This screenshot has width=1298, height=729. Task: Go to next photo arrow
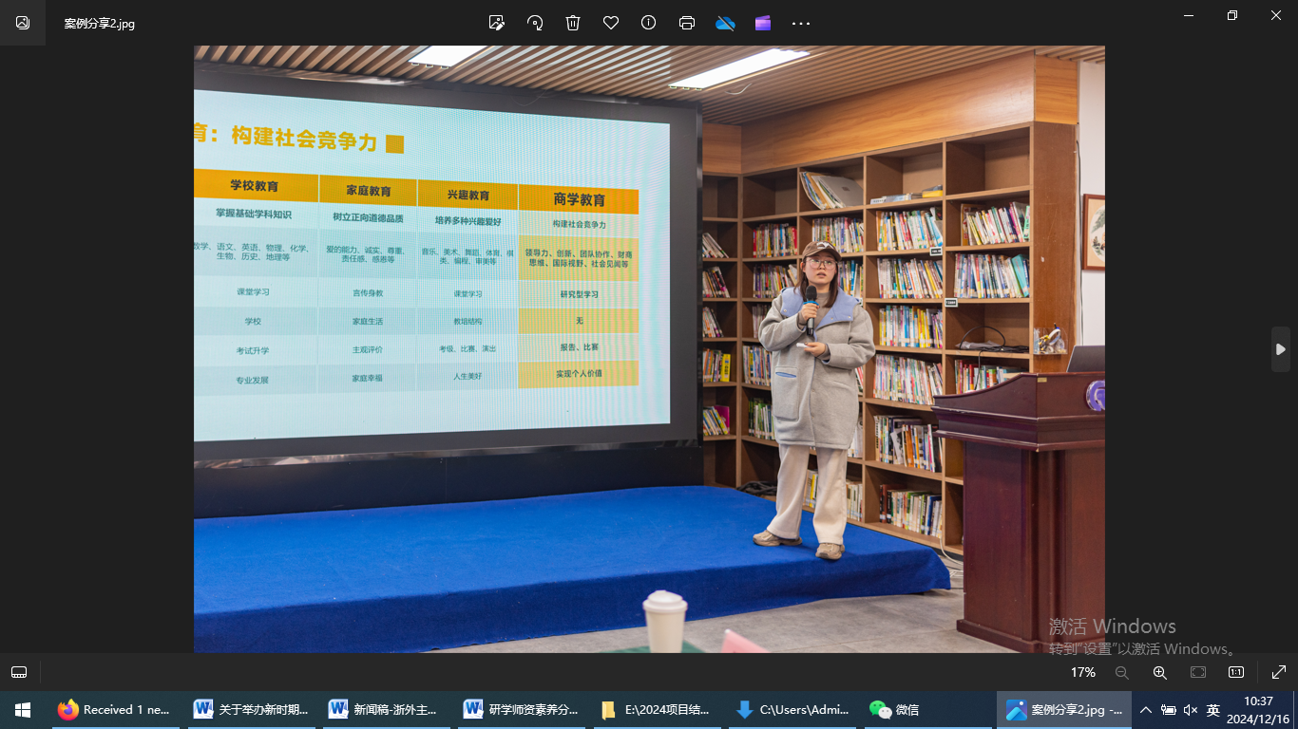[x=1280, y=349]
